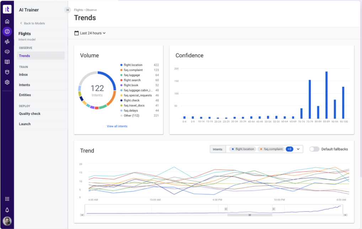
Task: Open the book knowledge icon
Action: point(7,62)
